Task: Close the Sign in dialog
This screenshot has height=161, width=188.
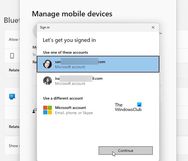Action: (x=153, y=27)
